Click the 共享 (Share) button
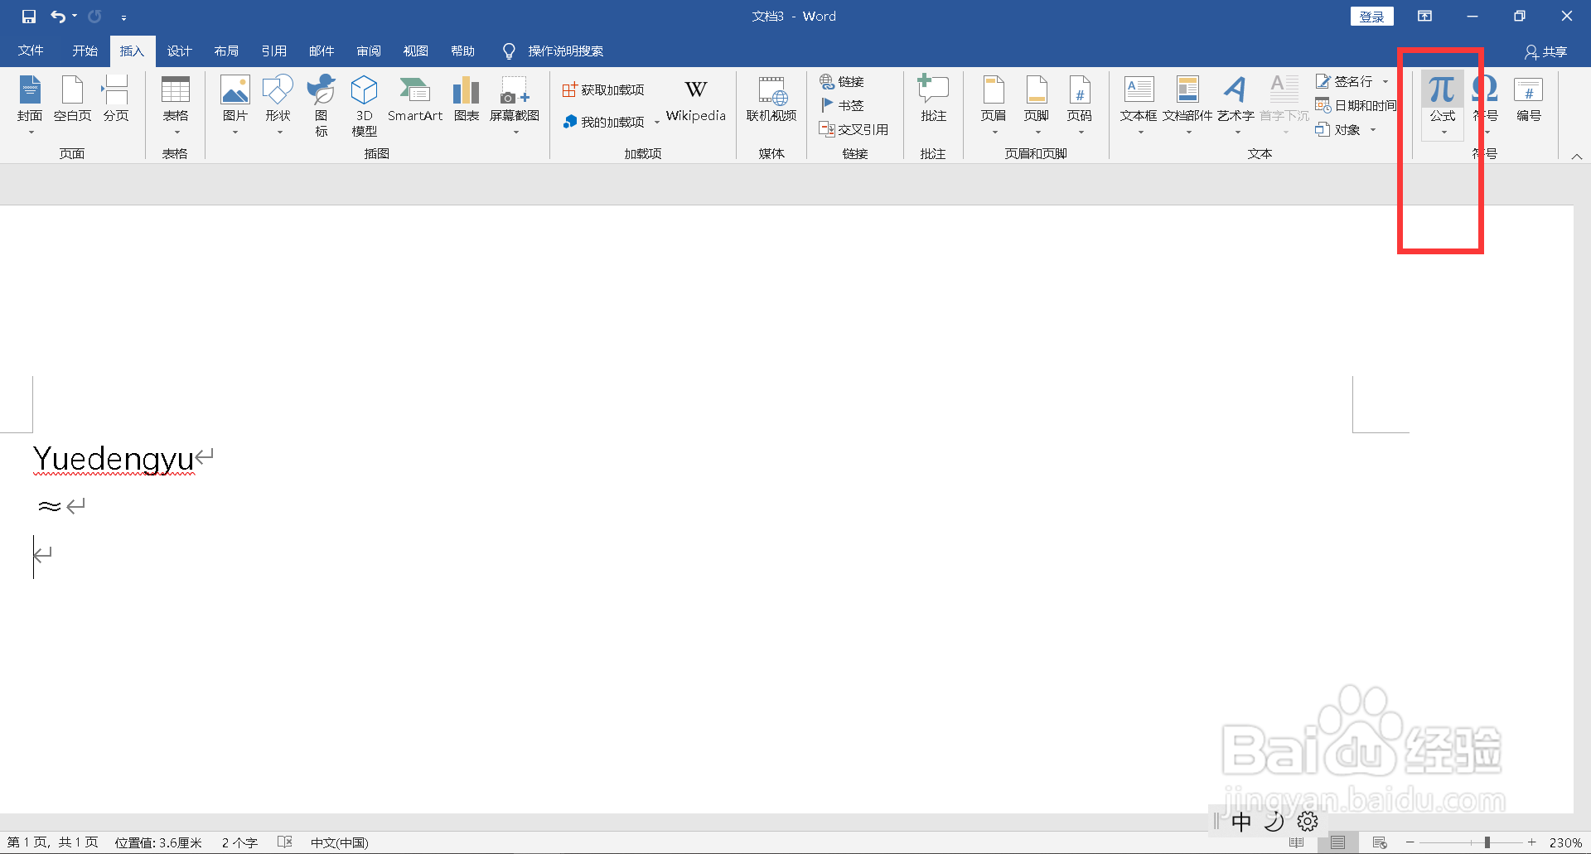The image size is (1591, 854). click(x=1546, y=51)
